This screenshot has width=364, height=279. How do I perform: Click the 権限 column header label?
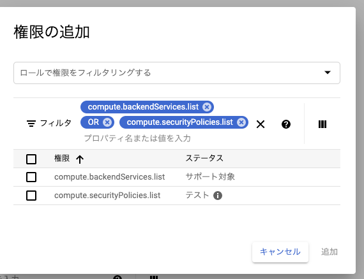62,159
